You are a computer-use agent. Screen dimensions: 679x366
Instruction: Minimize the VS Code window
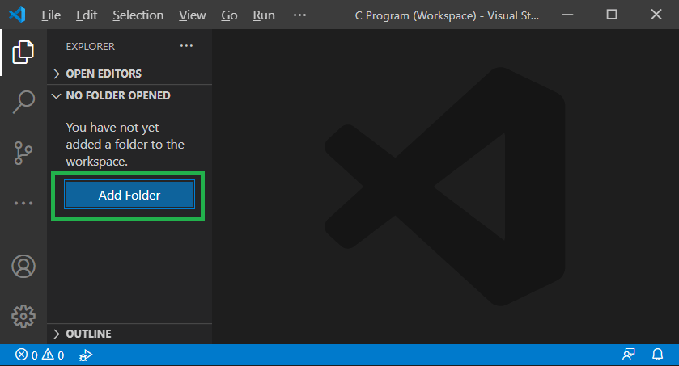click(x=567, y=15)
